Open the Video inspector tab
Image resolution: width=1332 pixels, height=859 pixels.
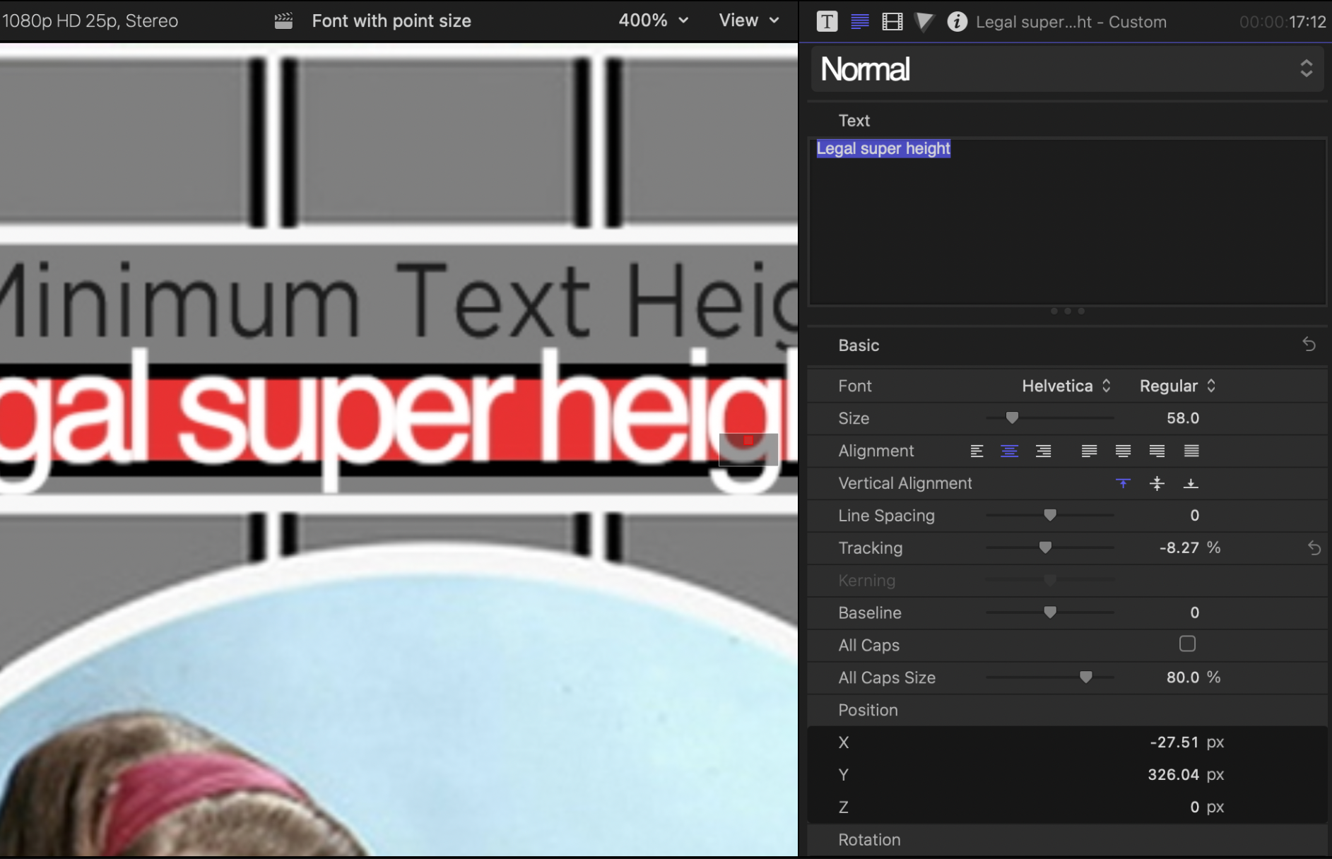[x=892, y=22]
